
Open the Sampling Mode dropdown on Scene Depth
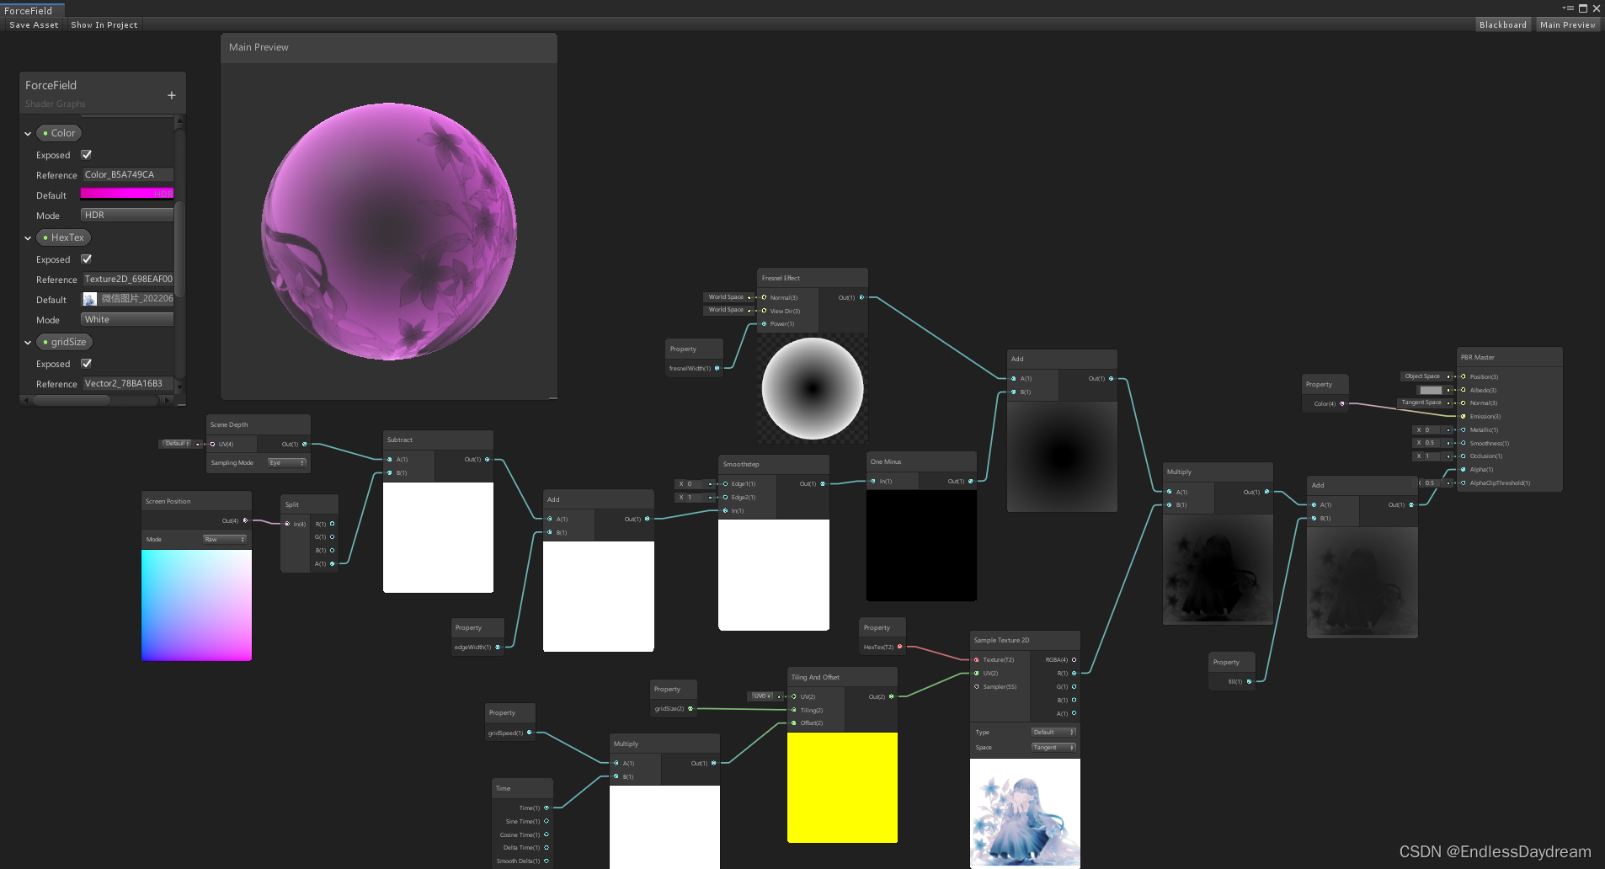click(x=286, y=462)
